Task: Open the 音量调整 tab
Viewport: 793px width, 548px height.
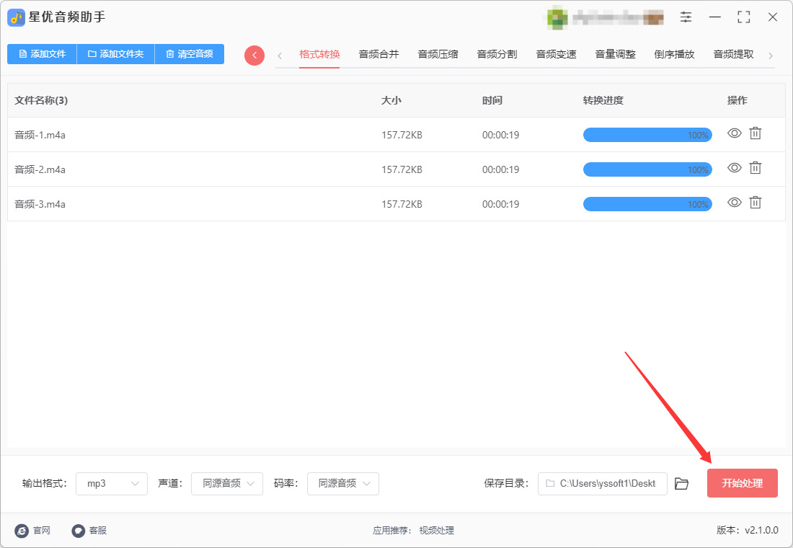Action: point(616,54)
